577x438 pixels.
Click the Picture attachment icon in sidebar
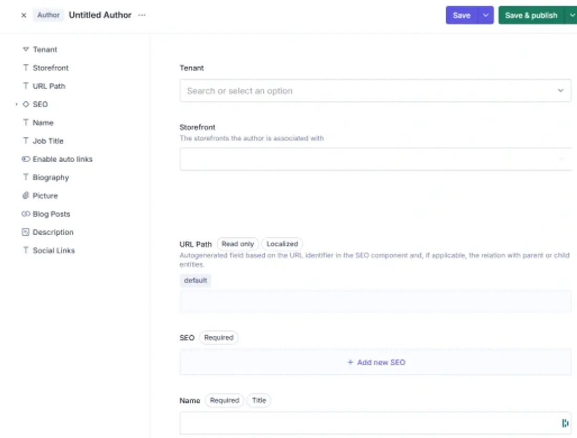point(26,196)
